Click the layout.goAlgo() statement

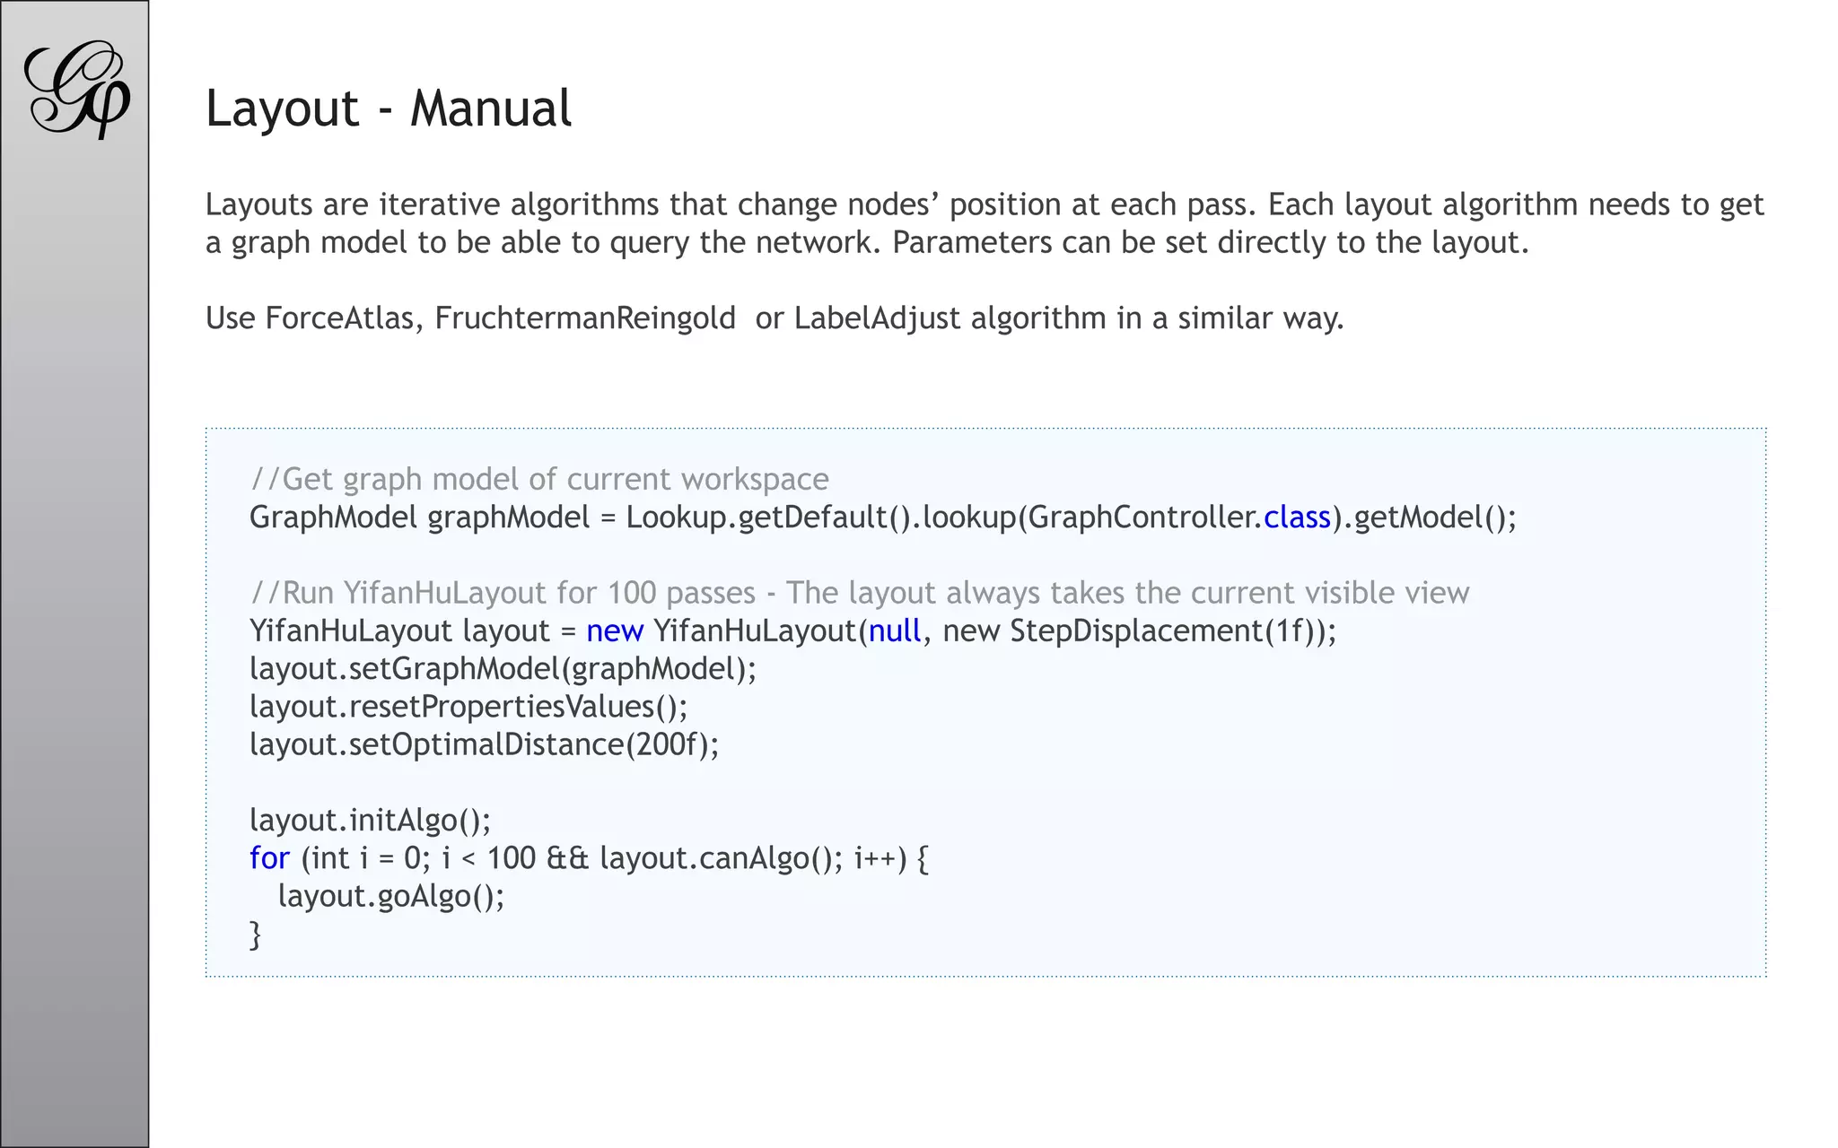pos(391,896)
